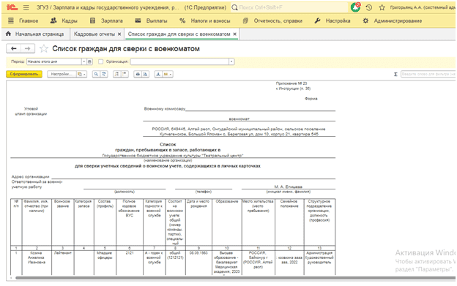The height and width of the screenshot is (286, 457).
Task: Click the collapse all groups icon
Action: (x=125, y=74)
